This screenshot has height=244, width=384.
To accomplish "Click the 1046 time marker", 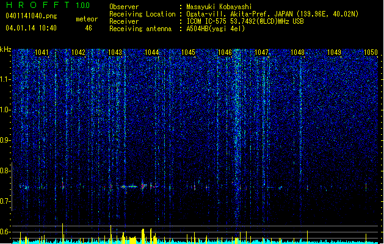I will click(x=225, y=52).
